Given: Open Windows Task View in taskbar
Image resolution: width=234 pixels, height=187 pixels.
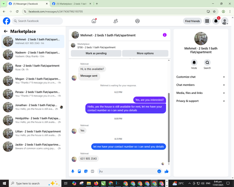Looking at the screenshot, I should (x=66, y=183).
